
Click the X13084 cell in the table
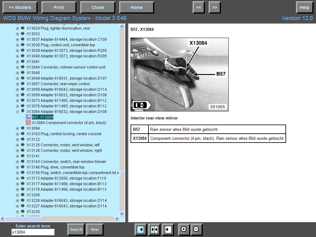pyautogui.click(x=140, y=138)
